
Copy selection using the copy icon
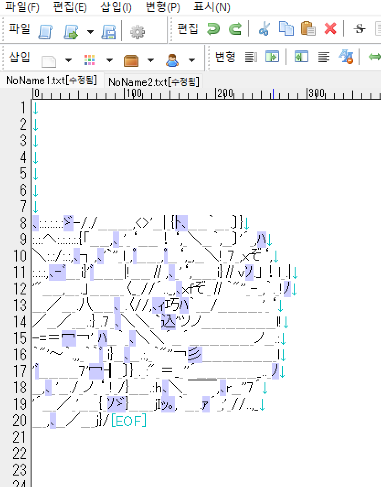tap(286, 29)
